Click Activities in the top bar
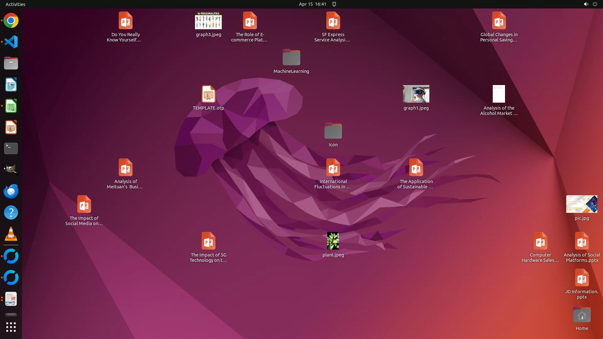603x339 pixels. coord(15,4)
